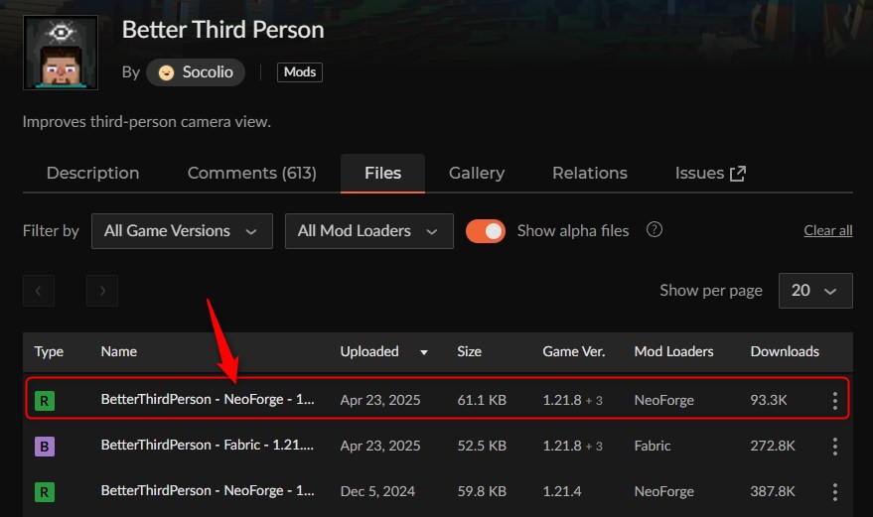873x517 pixels.
Task: Click the Mods category tag
Action: pos(300,72)
